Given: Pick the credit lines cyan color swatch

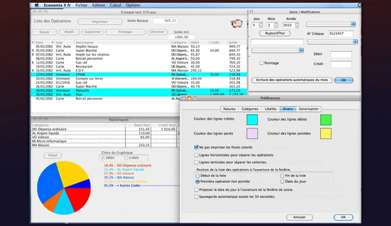Looking at the screenshot, I should click(x=252, y=120).
